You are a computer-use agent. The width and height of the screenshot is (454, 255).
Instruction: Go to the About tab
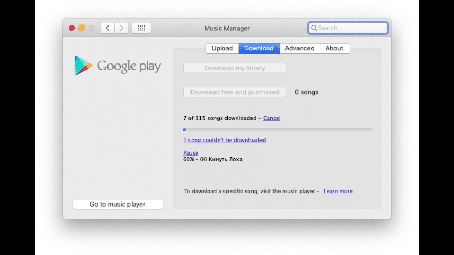(334, 48)
